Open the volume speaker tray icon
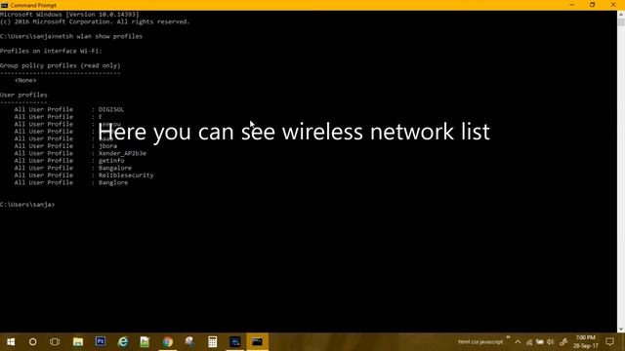This screenshot has height=351, width=625. point(551,342)
